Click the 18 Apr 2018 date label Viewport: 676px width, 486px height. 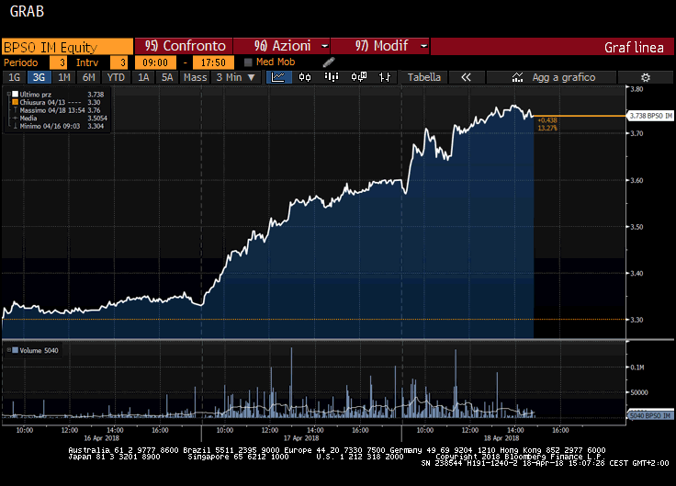[x=501, y=438]
